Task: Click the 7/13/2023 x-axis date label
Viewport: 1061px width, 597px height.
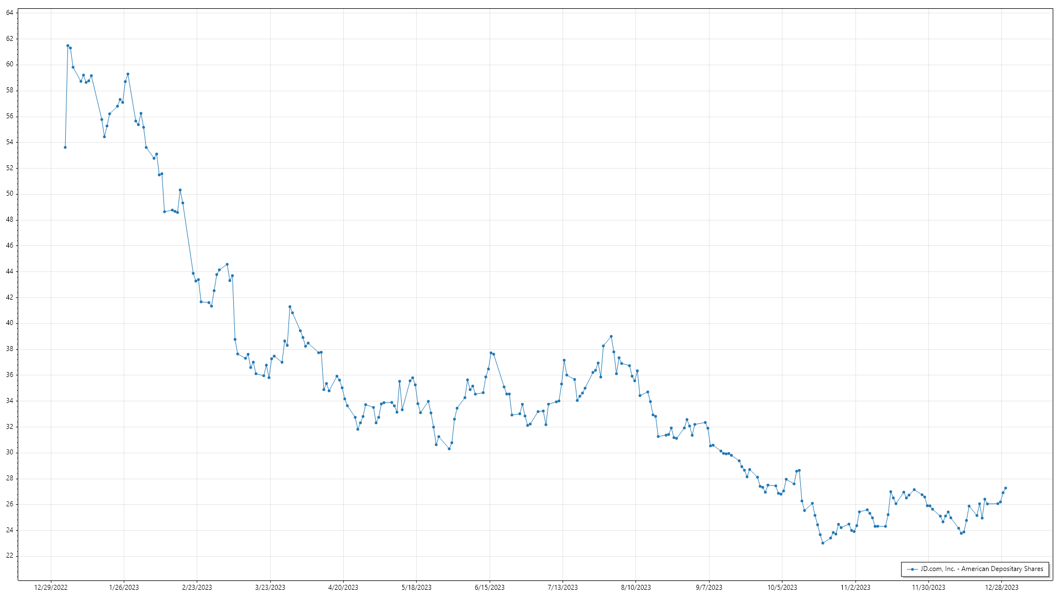Action: click(563, 588)
